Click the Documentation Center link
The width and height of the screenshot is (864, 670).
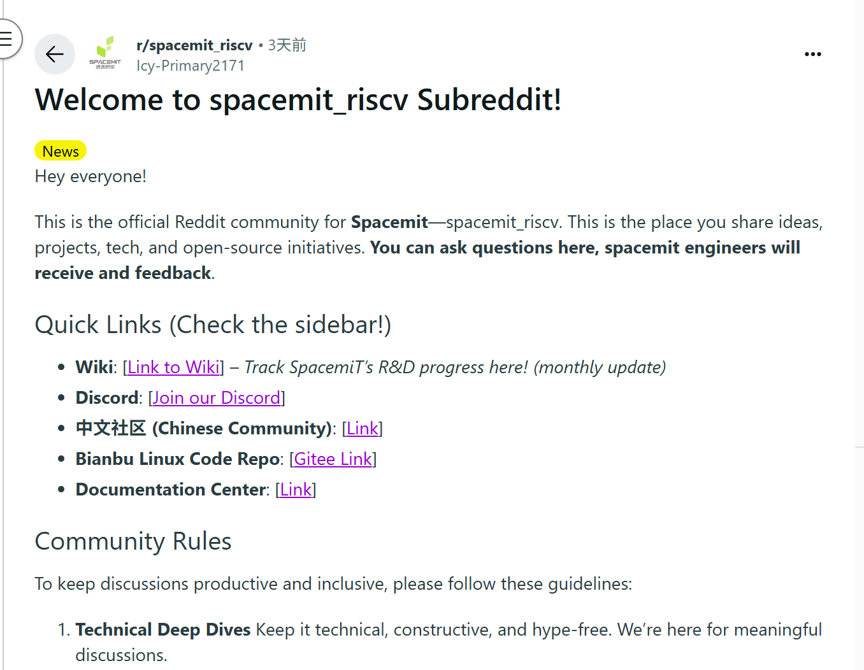pyautogui.click(x=296, y=489)
